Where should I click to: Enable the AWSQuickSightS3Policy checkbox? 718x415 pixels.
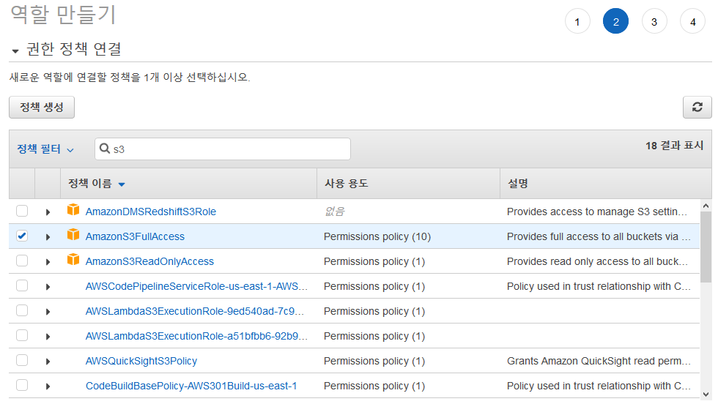(x=22, y=360)
